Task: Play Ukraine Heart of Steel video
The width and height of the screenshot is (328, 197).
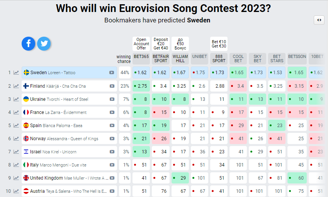Action: point(112,99)
